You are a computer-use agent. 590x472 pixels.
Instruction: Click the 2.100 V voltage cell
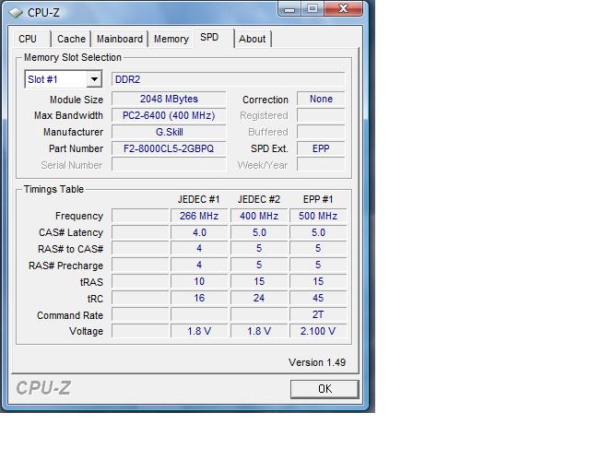318,331
